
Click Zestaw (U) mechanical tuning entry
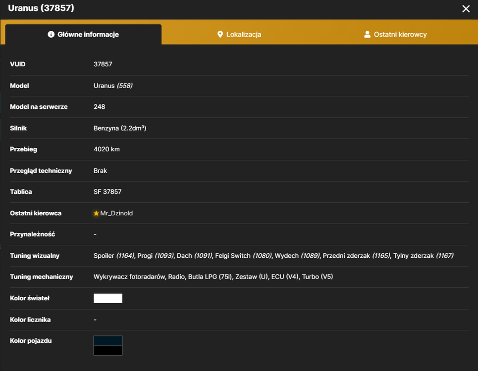click(x=252, y=277)
